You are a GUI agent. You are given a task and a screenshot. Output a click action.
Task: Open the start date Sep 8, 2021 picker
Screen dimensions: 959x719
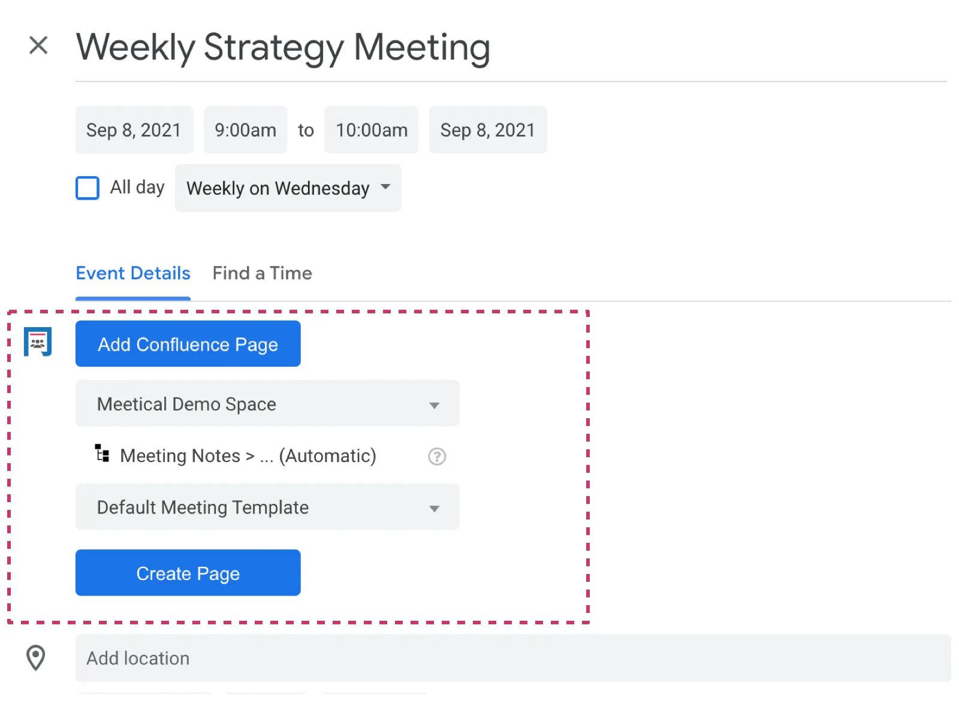pos(134,130)
